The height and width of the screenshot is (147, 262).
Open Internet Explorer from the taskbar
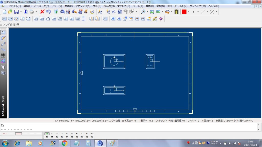pos(17,143)
